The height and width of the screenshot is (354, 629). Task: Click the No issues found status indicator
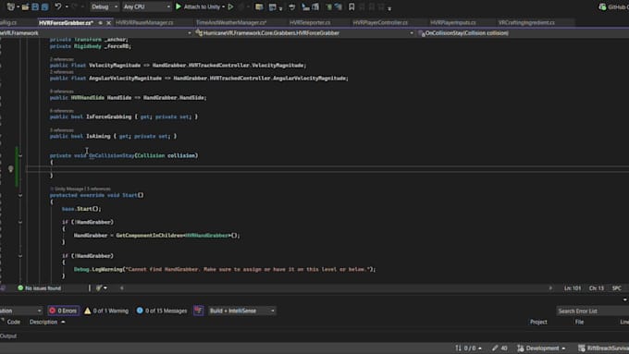(39, 287)
